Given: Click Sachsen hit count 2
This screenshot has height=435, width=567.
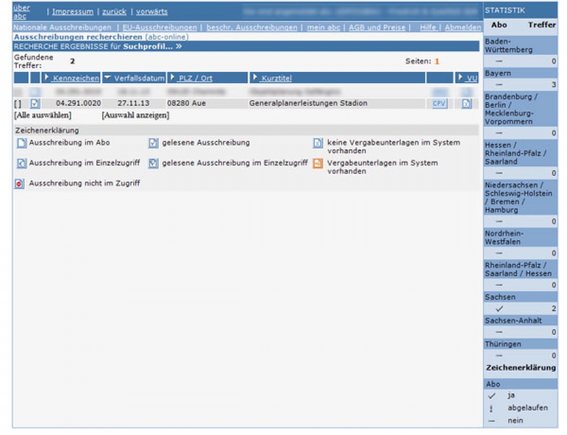Looking at the screenshot, I should (x=554, y=309).
